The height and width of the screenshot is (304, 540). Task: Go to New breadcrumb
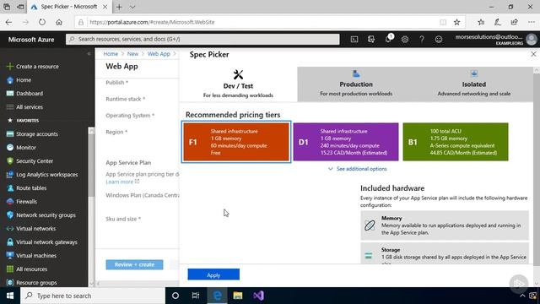click(132, 54)
